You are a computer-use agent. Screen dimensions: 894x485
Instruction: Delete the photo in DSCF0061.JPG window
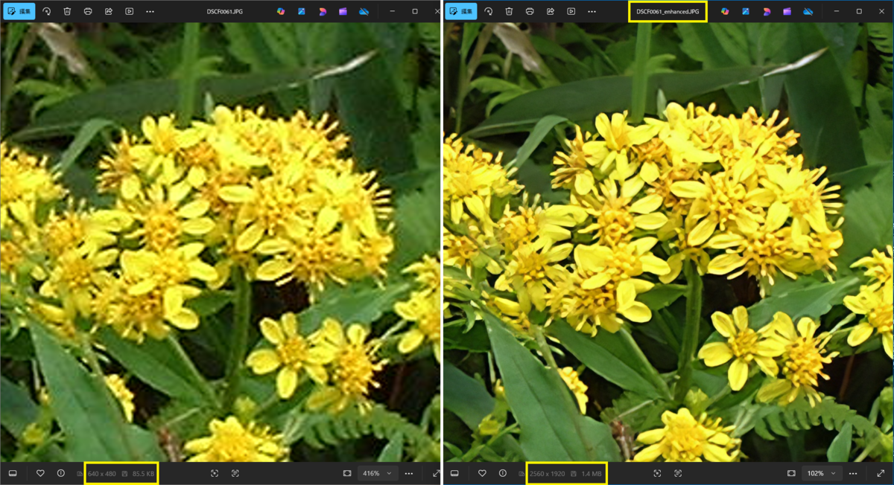tap(67, 11)
